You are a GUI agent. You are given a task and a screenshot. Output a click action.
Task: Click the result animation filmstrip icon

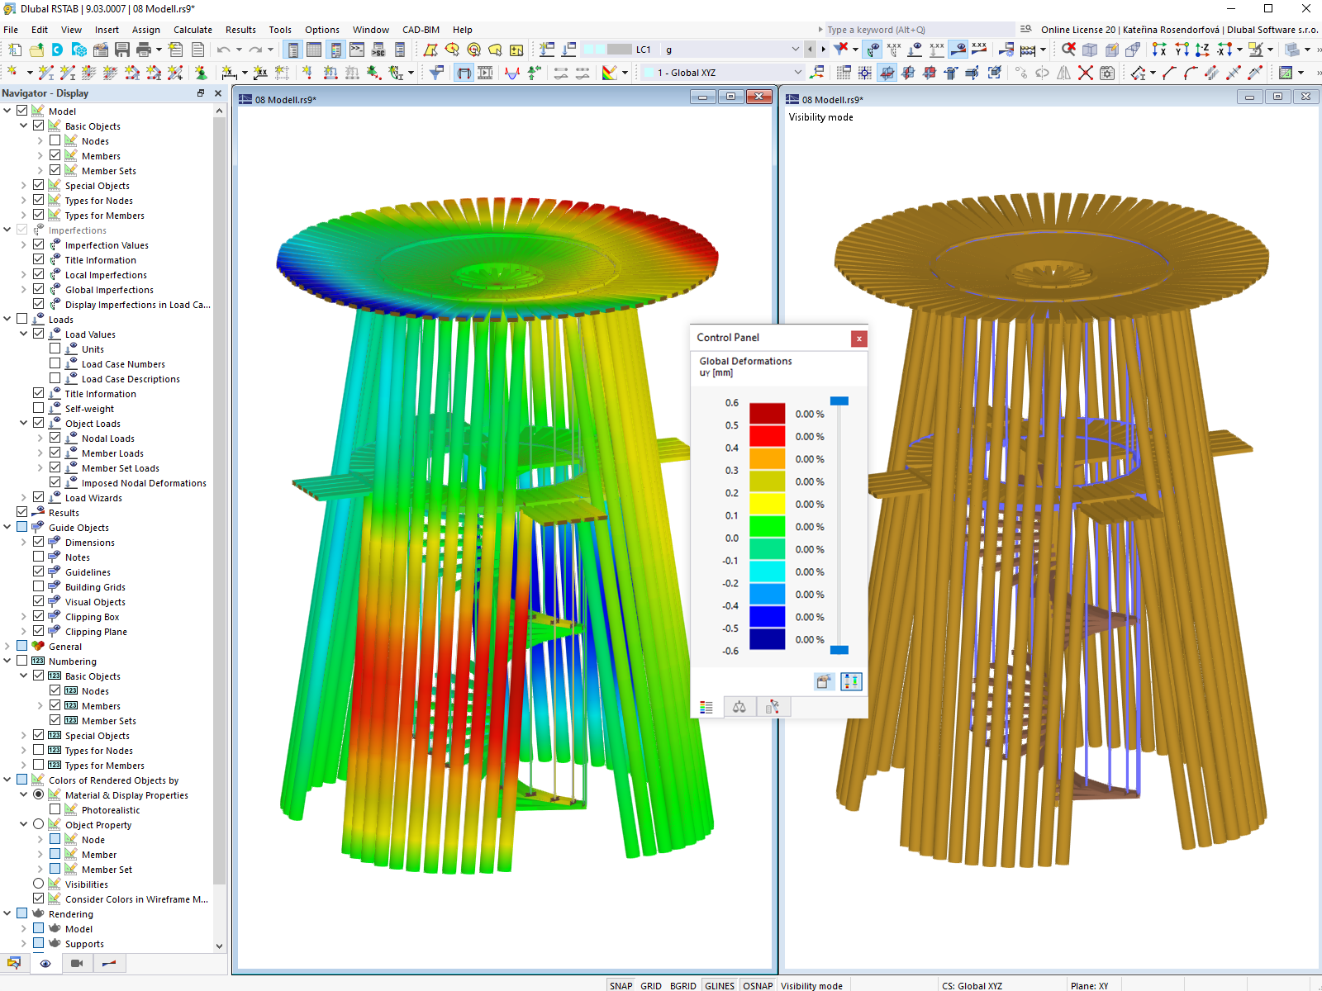pos(486,73)
